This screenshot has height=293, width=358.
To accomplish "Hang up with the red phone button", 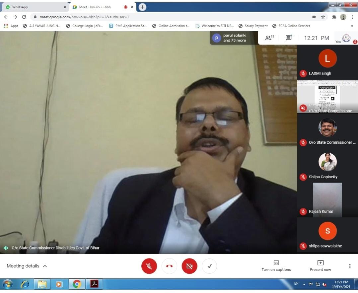I will pyautogui.click(x=169, y=266).
